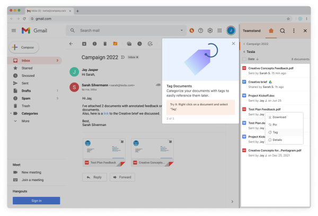
Task: Expand the side panel arrow at bottom
Action: (x=233, y=202)
